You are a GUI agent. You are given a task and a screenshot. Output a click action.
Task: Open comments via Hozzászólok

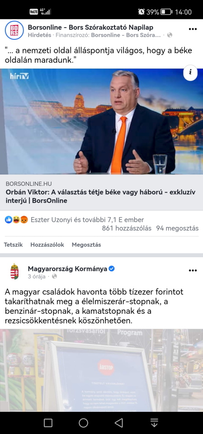(x=47, y=245)
